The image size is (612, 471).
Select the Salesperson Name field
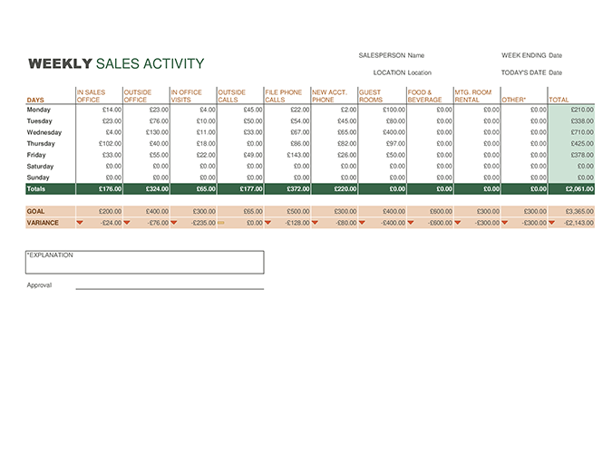416,55
